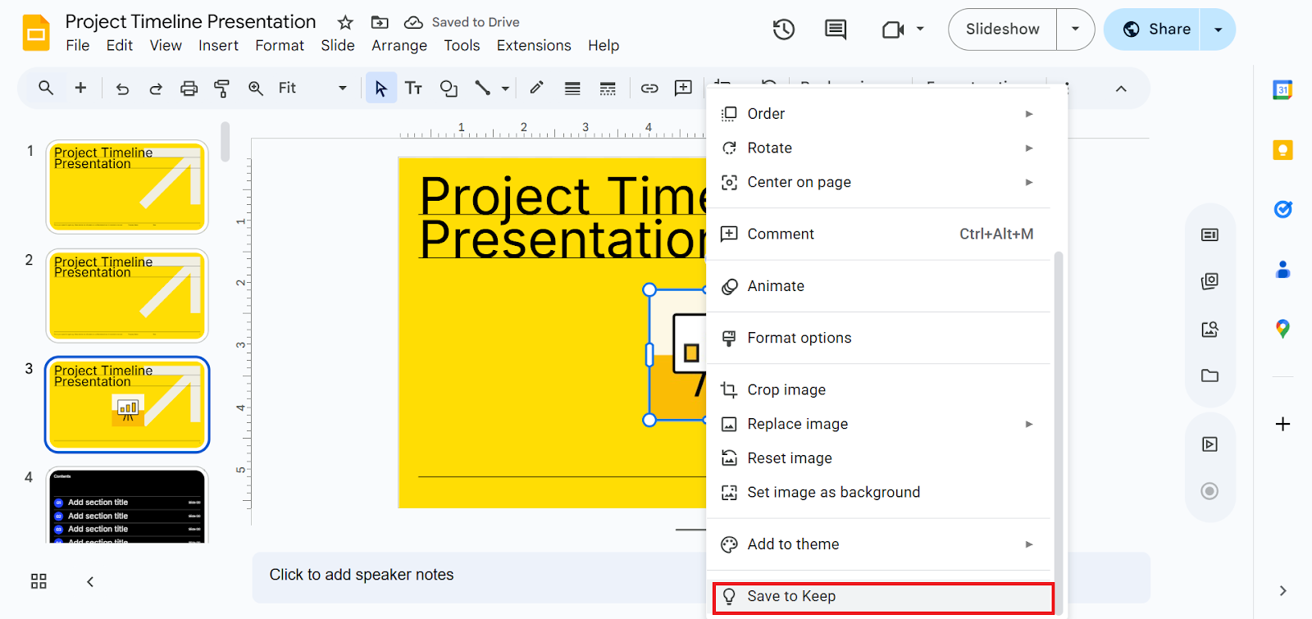Viewport: 1312px width, 619px height.
Task: Open the Insert menu
Action: pos(218,46)
